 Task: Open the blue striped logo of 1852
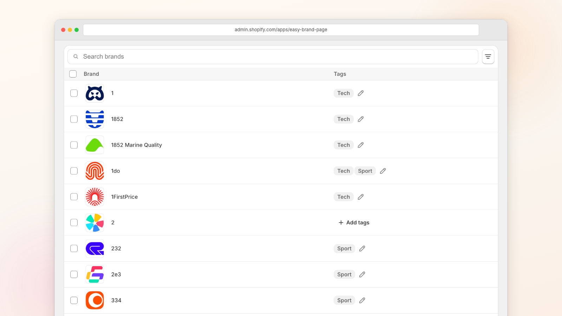(95, 119)
